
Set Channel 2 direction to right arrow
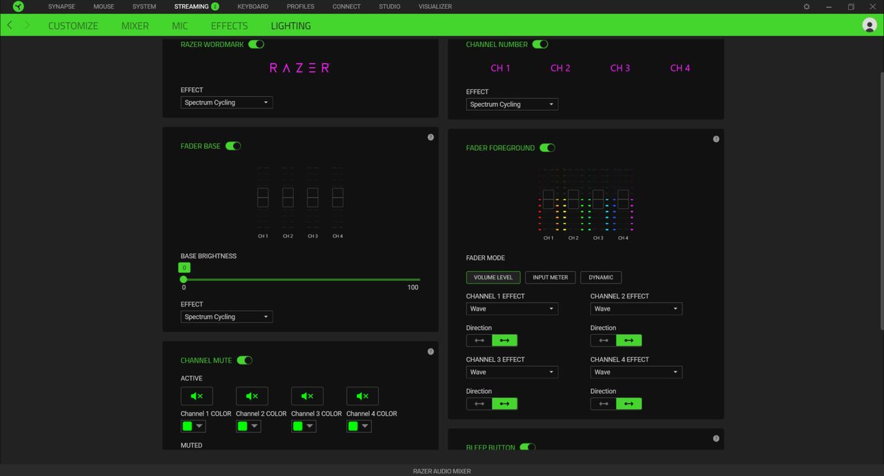point(629,340)
